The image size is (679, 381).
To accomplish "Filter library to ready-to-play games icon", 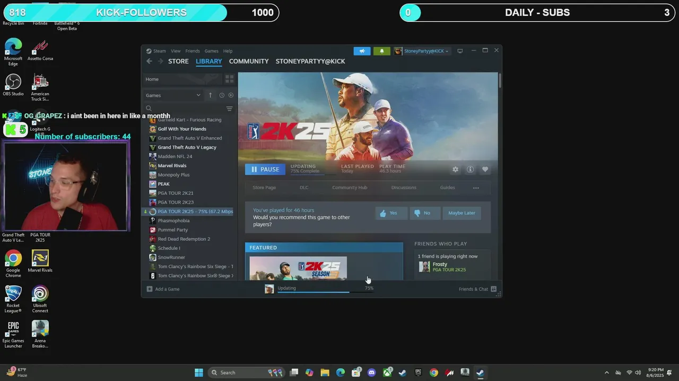I will point(231,95).
